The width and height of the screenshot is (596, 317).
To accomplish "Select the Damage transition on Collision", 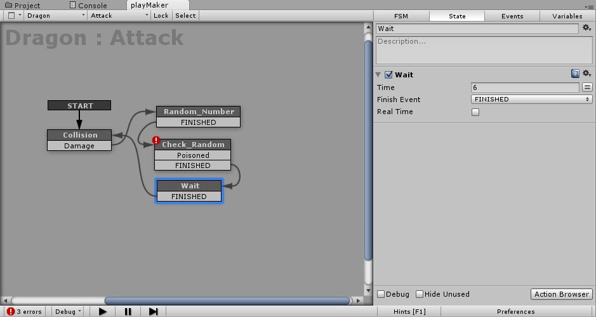I will pyautogui.click(x=79, y=146).
